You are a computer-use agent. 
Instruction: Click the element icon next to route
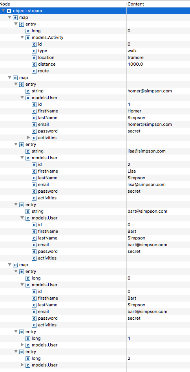pos(34,71)
